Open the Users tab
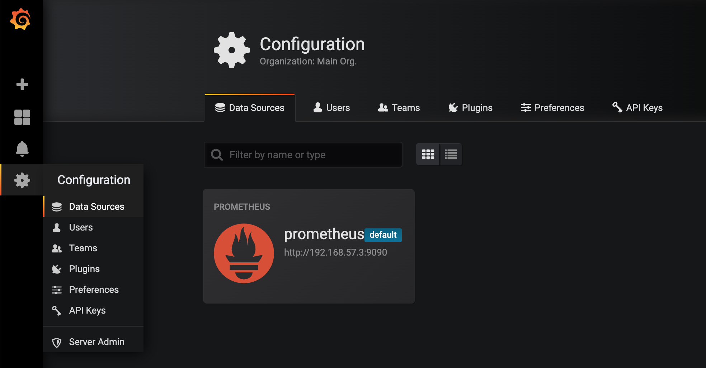 pyautogui.click(x=331, y=108)
